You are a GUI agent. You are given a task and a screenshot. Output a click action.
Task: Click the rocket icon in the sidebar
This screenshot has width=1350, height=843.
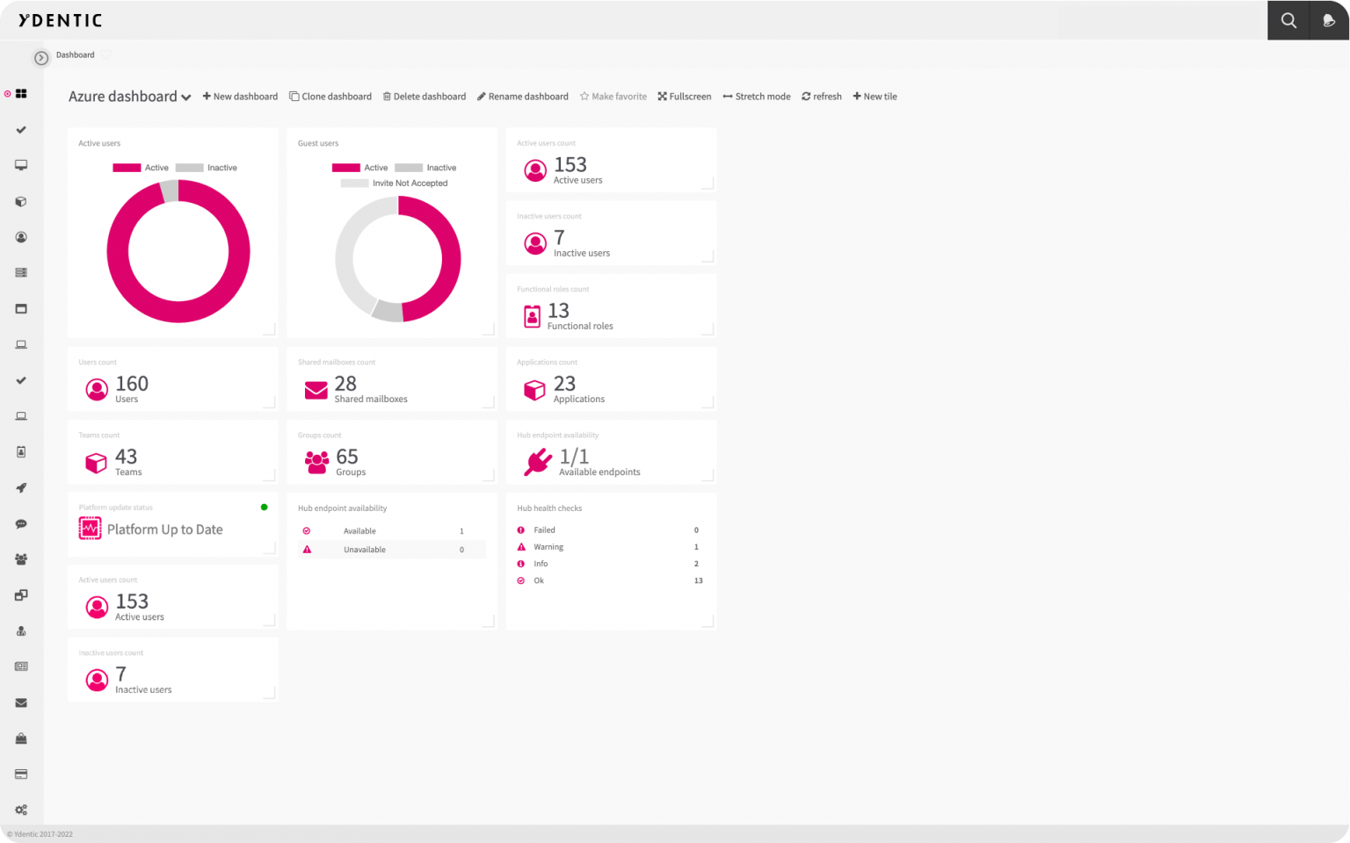[x=20, y=488]
